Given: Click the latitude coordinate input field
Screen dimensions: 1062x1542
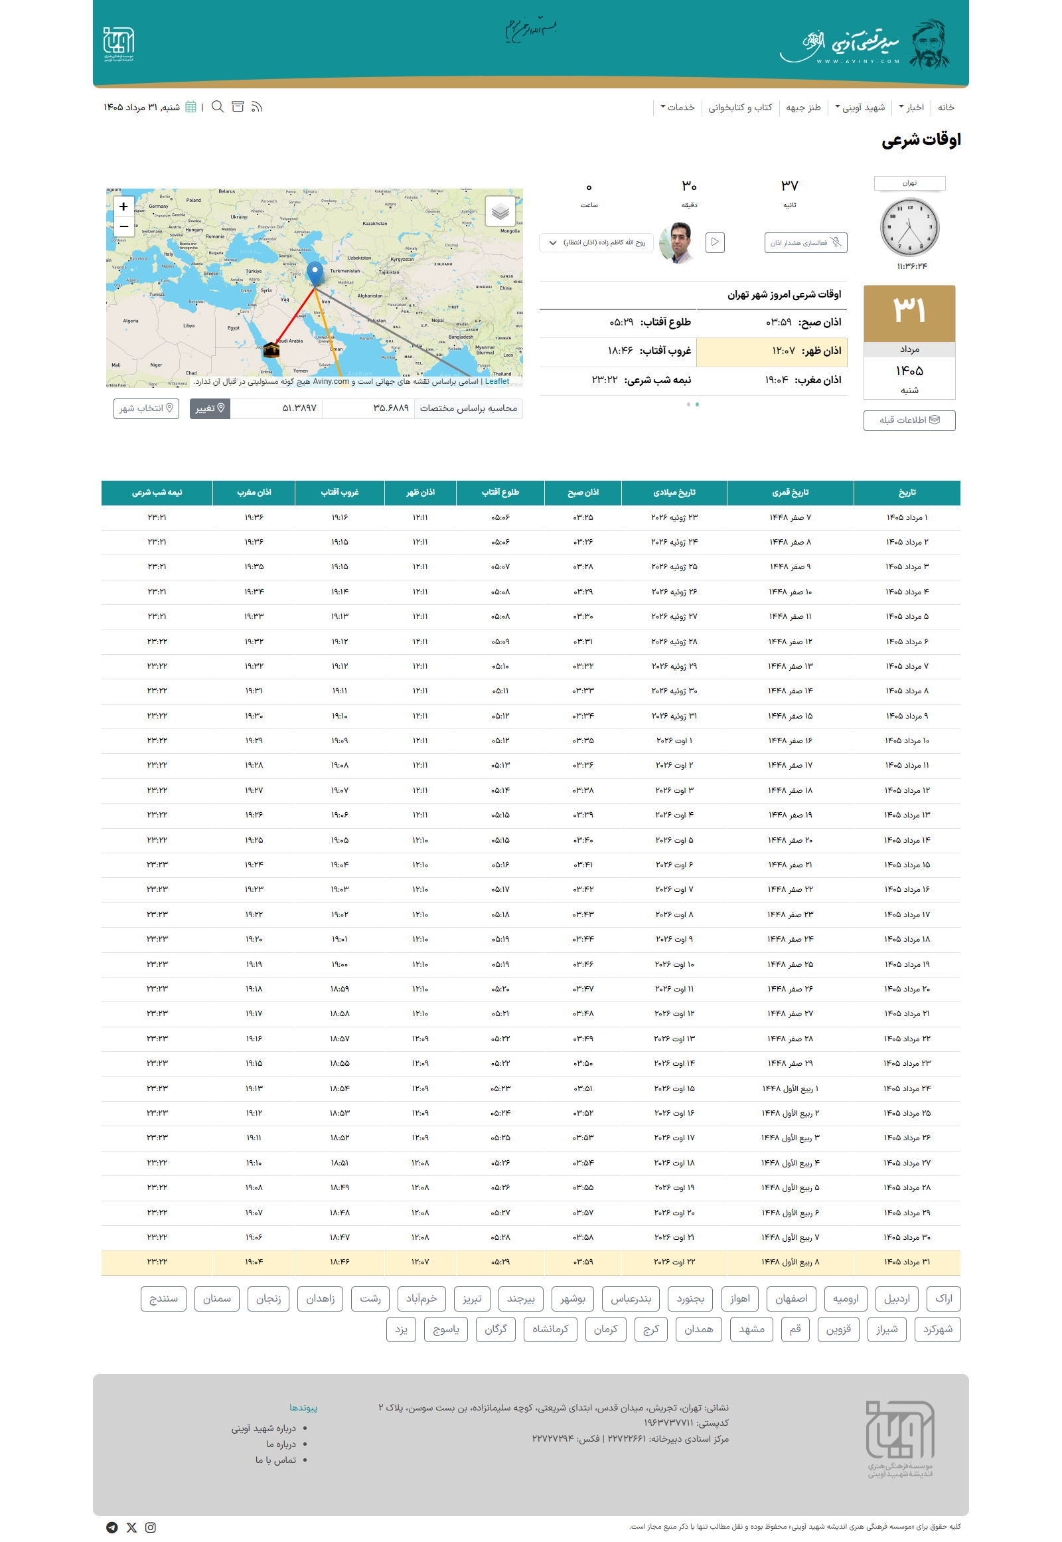Looking at the screenshot, I should coord(368,408).
